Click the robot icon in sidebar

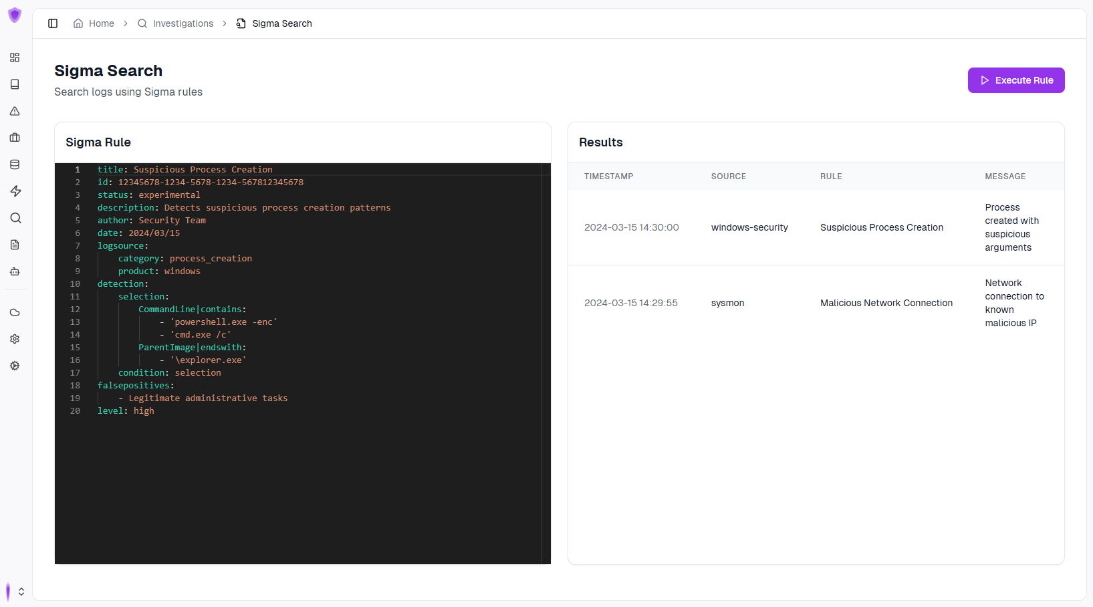15,271
